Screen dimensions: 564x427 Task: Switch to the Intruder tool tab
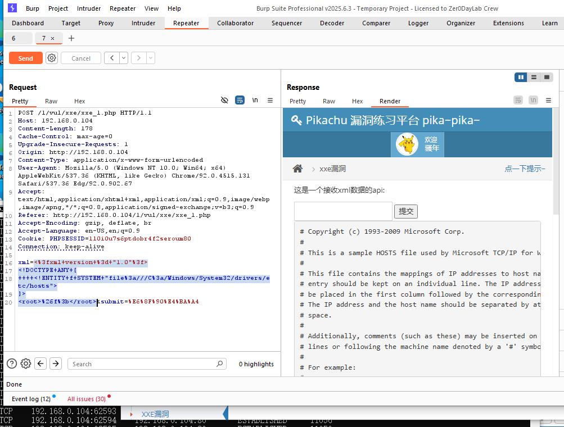coord(143,23)
